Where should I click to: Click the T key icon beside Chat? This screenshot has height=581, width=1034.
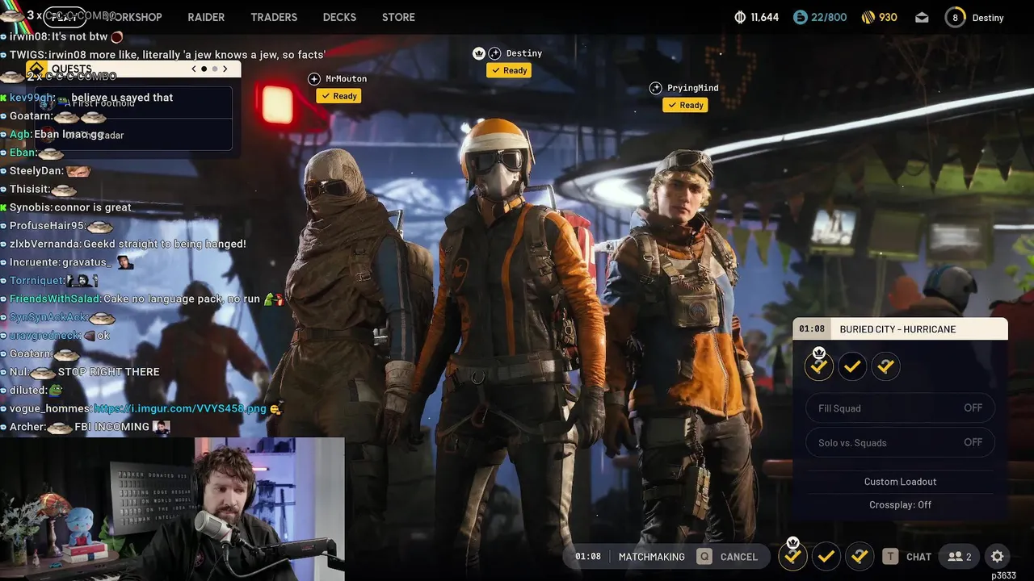(890, 556)
